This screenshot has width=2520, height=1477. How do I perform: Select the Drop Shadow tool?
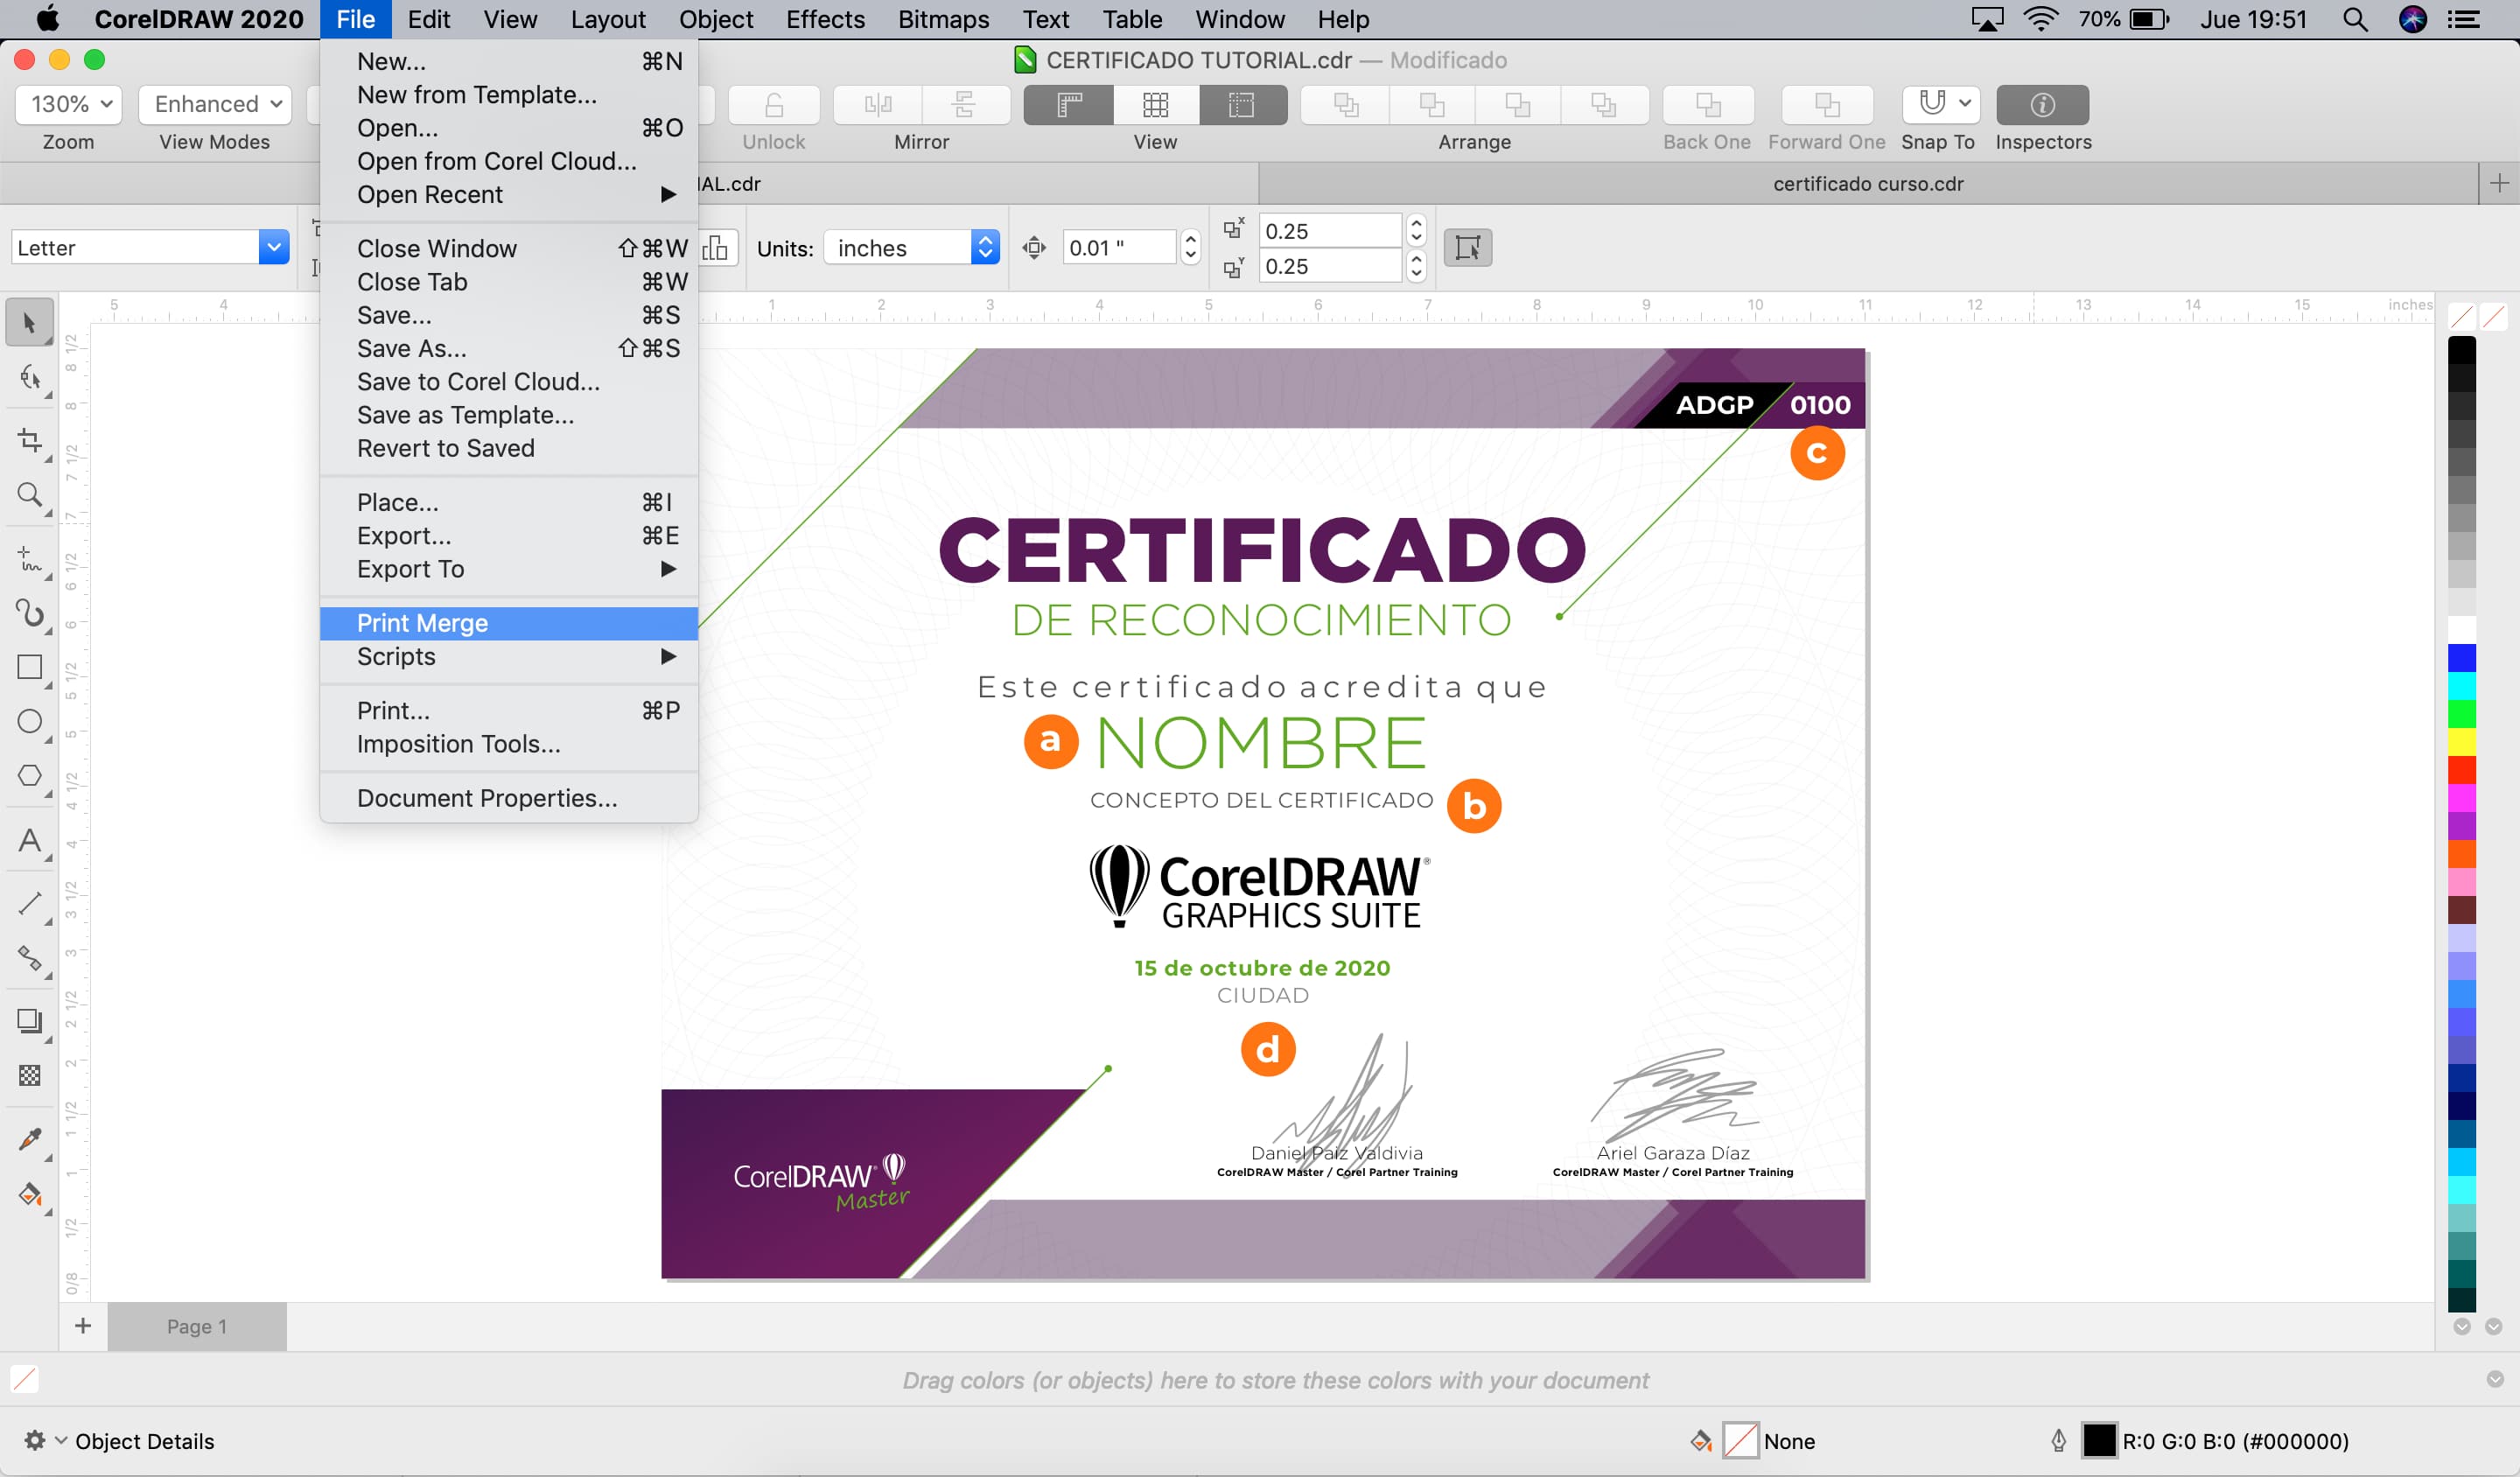[29, 1021]
